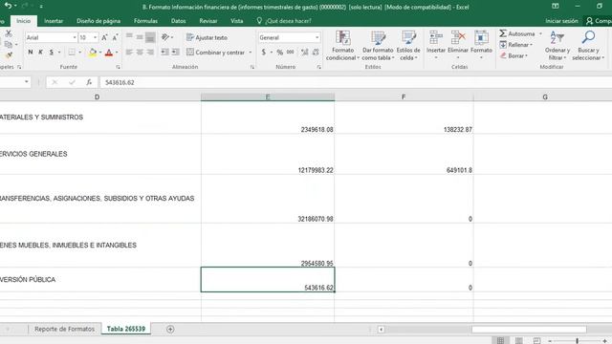The width and height of the screenshot is (612, 344).
Task: Switch to the Revisar ribbon tab
Action: pyautogui.click(x=208, y=21)
